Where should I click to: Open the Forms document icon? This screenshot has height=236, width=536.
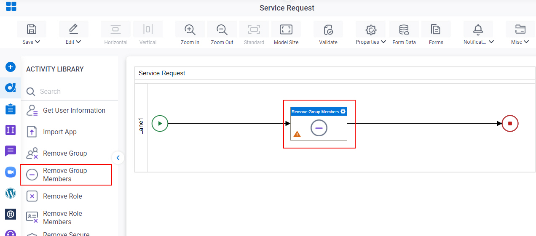click(x=436, y=29)
